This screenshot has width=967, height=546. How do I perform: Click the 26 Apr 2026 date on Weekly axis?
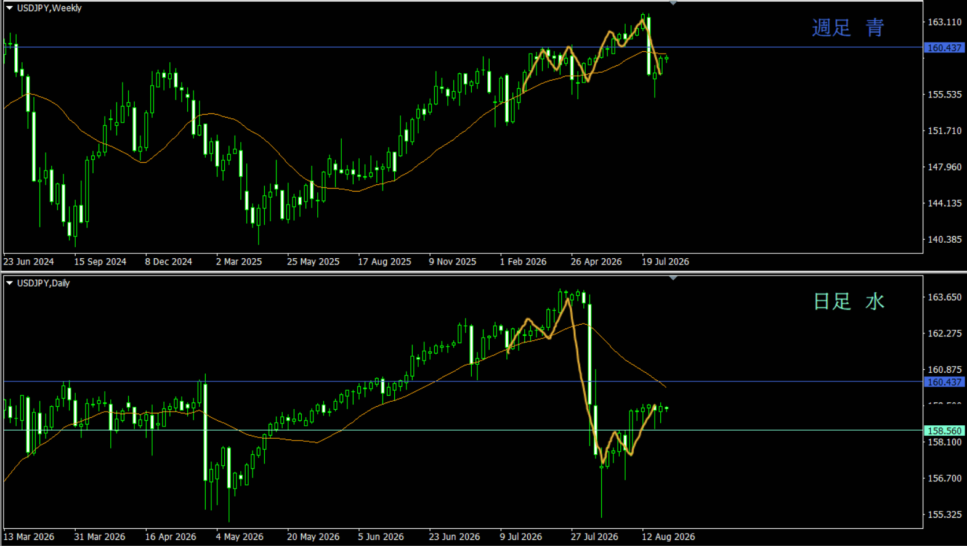(x=596, y=261)
